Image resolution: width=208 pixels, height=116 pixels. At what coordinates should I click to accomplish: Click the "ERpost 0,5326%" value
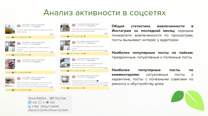(x=38, y=110)
